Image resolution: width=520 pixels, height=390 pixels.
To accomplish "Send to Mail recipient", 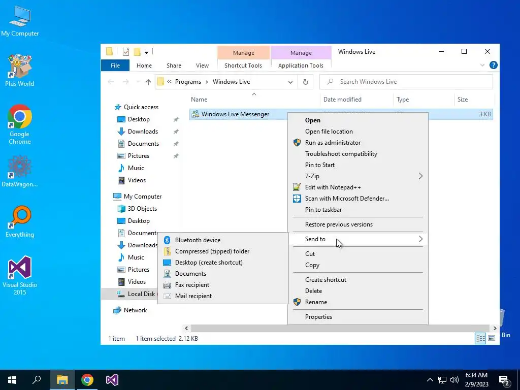I will tap(223, 296).
